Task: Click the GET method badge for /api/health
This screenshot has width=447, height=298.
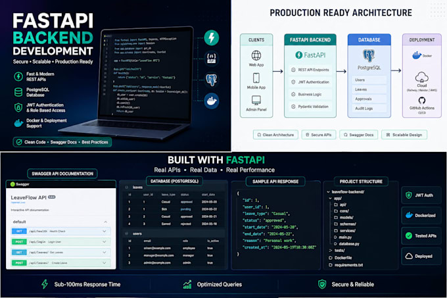Action: click(x=19, y=232)
